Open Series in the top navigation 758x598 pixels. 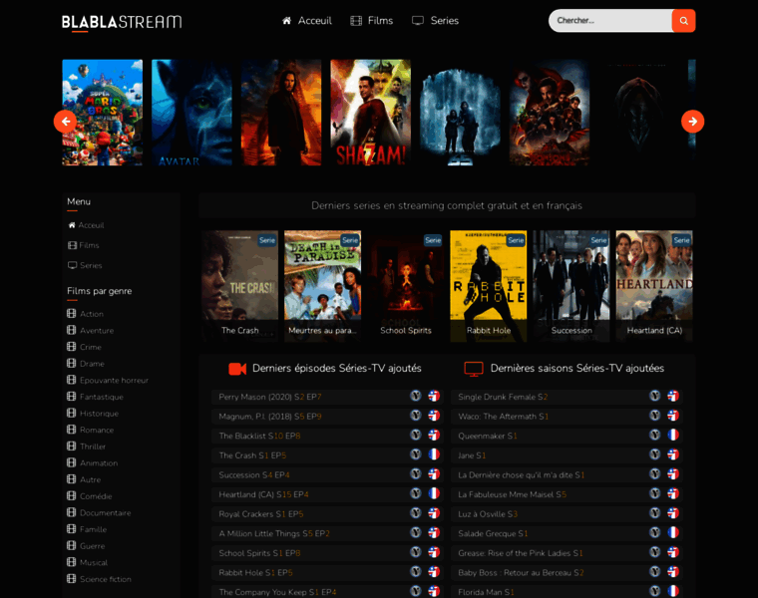click(x=445, y=21)
